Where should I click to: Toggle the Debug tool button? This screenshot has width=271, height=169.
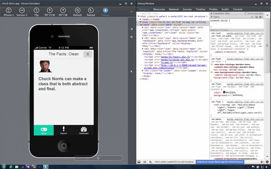click(105, 12)
